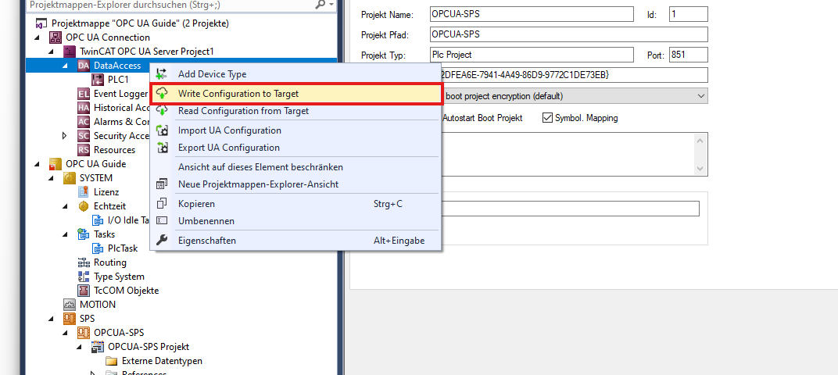Click the Event Logger EL icon
The width and height of the screenshot is (838, 375).
tap(84, 94)
